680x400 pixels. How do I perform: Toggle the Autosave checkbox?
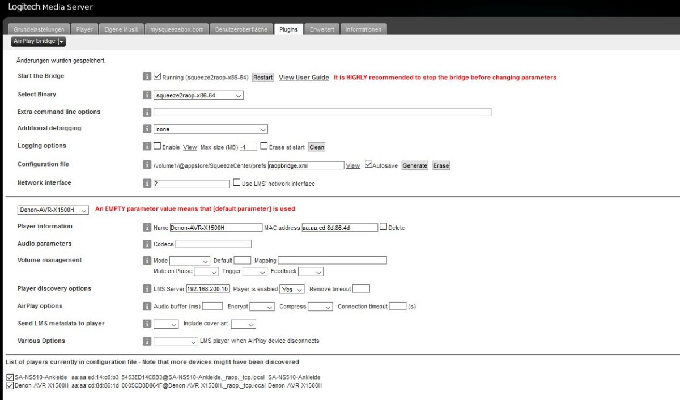click(368, 165)
